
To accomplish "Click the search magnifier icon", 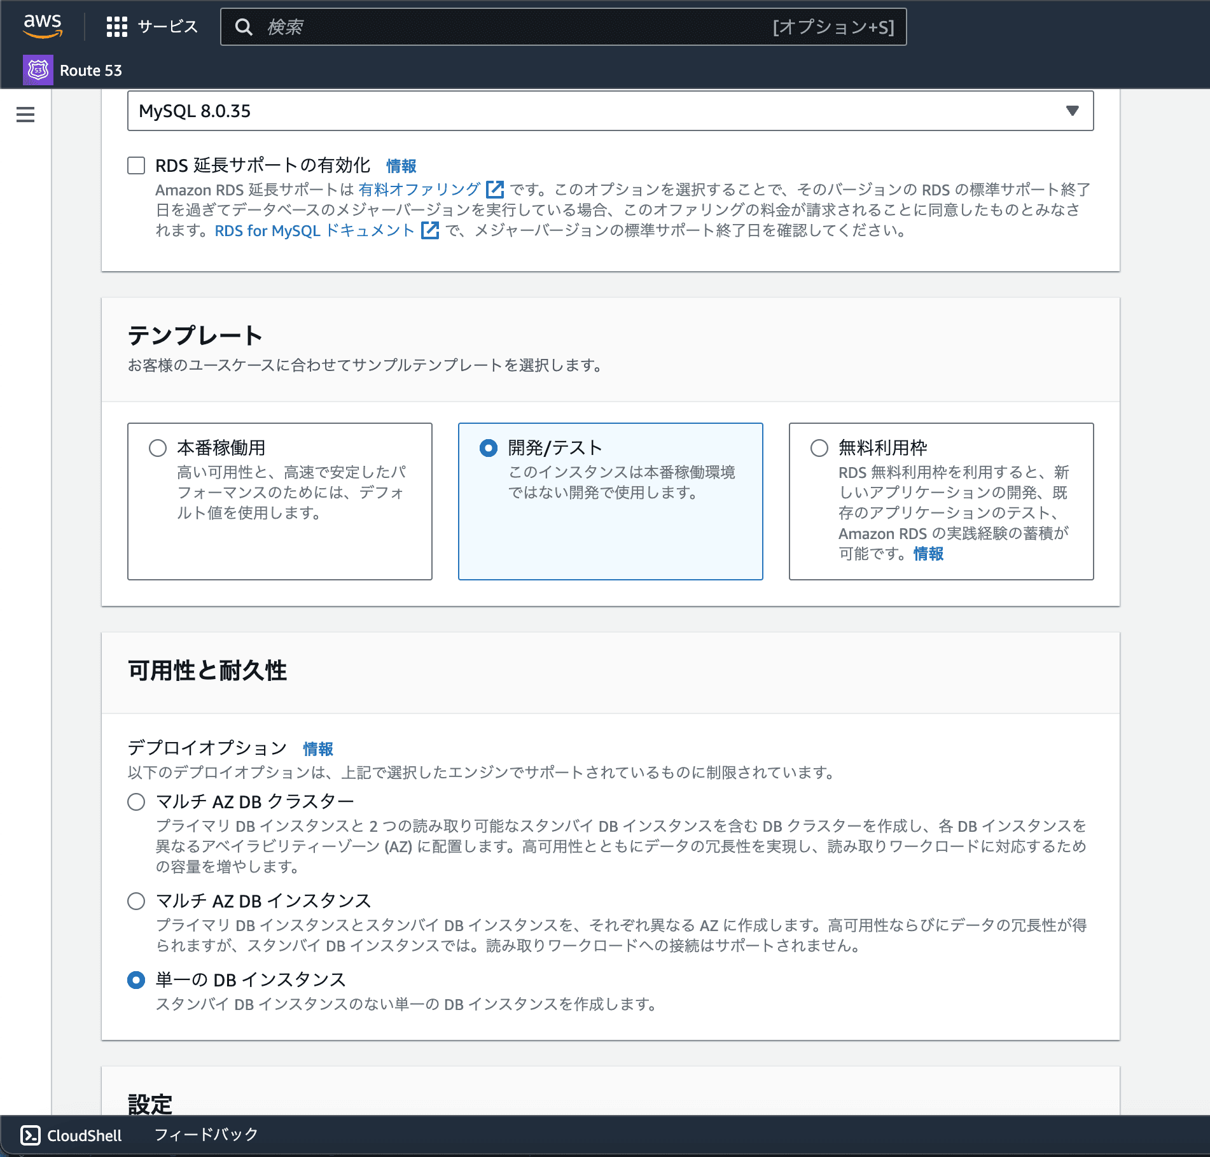I will point(244,27).
